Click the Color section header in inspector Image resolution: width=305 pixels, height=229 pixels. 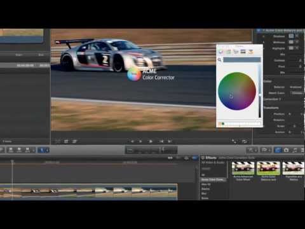268,81
